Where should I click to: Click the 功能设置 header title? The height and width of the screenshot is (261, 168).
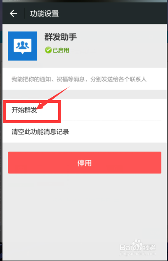tap(45, 14)
